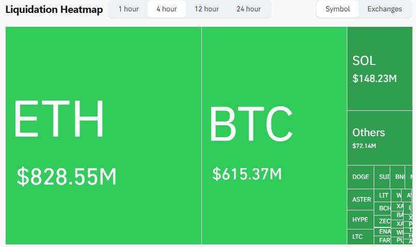This screenshot has height=247, width=416.
Task: Open the BNB tile beside SUI
Action: click(x=399, y=177)
